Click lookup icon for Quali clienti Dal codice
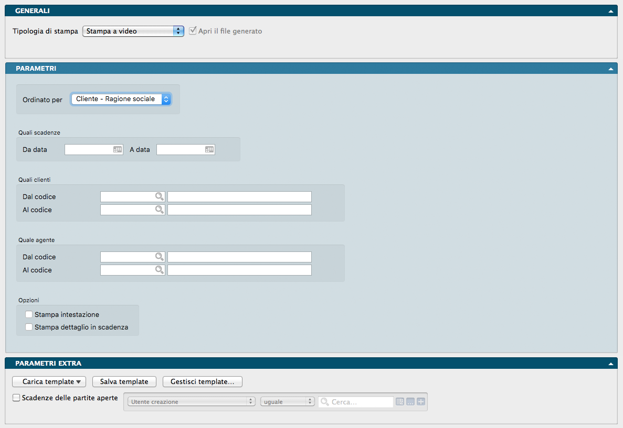 click(x=159, y=196)
